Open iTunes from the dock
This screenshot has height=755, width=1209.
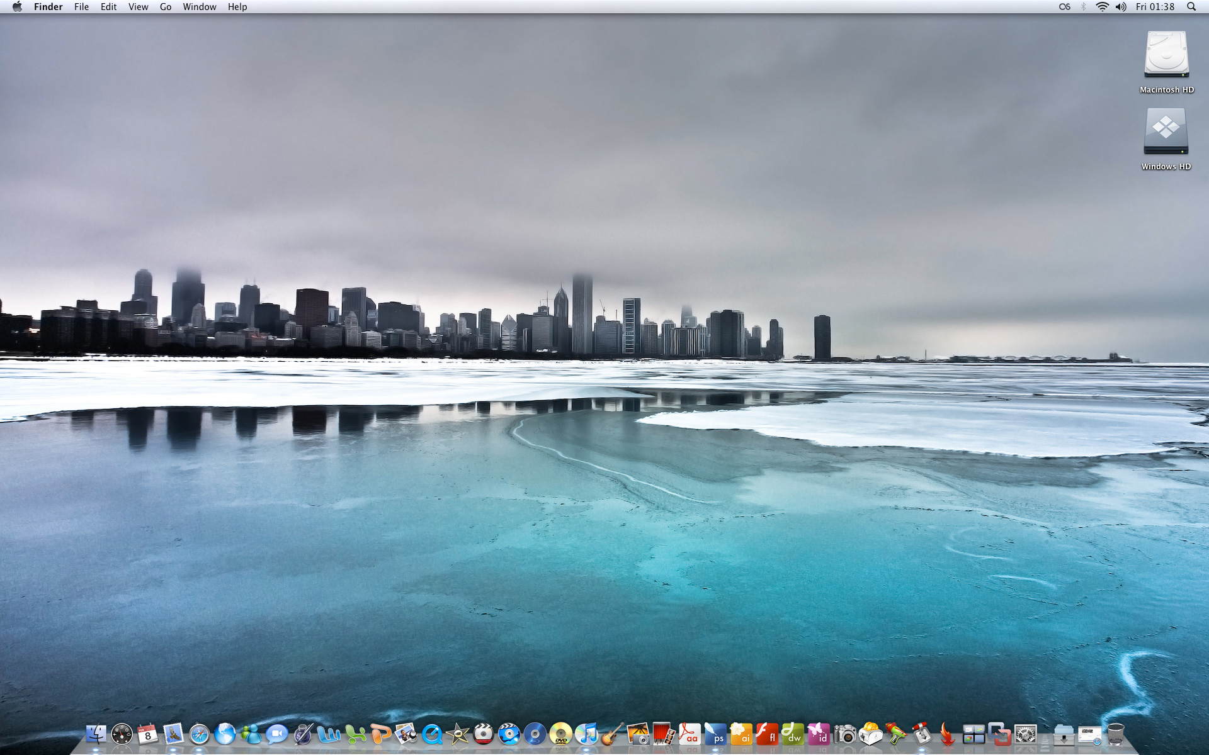(x=587, y=734)
